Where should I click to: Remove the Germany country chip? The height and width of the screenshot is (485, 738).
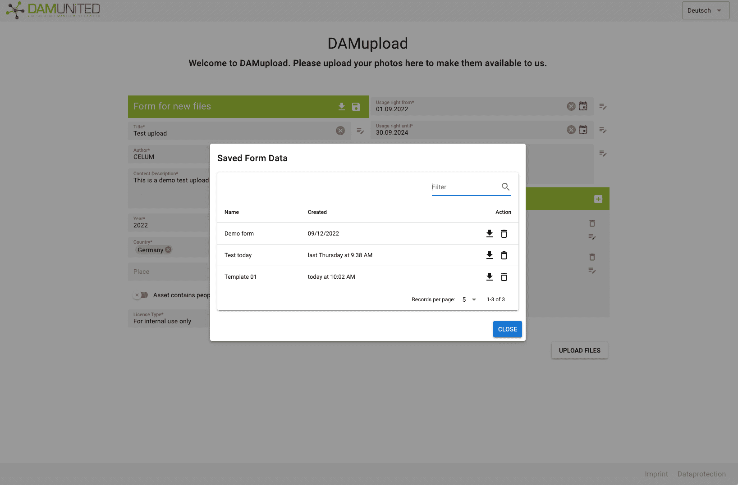[168, 249]
